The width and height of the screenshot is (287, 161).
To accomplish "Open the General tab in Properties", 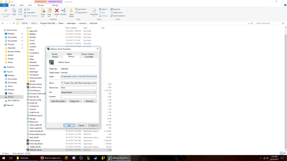I will point(55,57).
